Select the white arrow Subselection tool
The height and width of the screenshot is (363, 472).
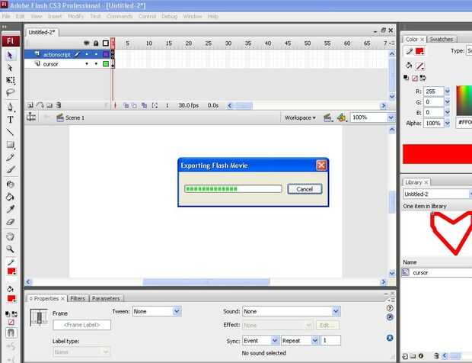10,68
